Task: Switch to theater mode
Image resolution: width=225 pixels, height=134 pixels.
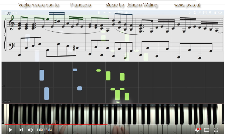Action: pyautogui.click(x=206, y=130)
